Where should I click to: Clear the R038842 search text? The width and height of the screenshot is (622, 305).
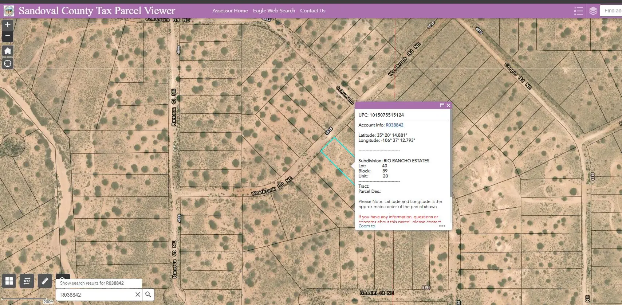click(138, 294)
